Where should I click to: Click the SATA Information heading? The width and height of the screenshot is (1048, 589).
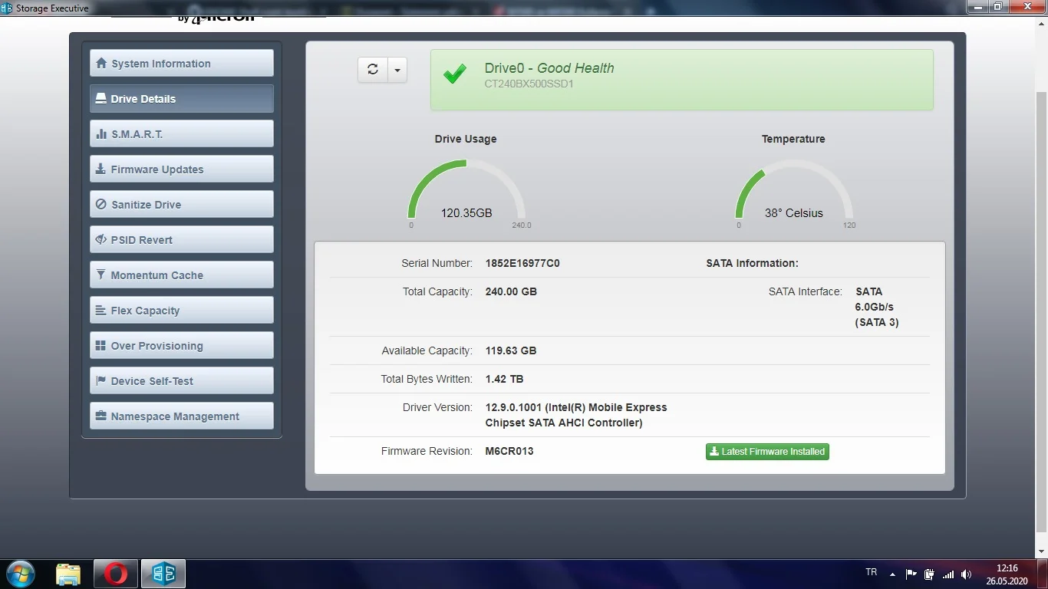coord(753,263)
